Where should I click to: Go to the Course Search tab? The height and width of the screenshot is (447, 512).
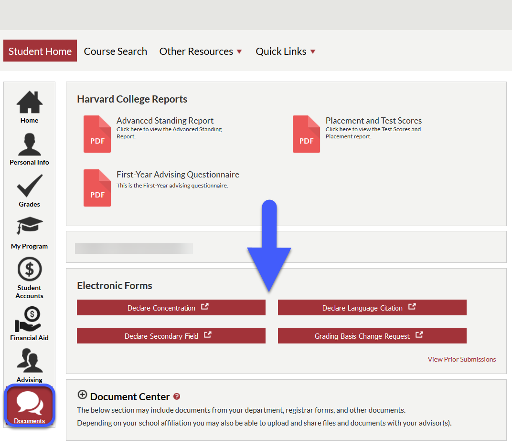coord(116,52)
